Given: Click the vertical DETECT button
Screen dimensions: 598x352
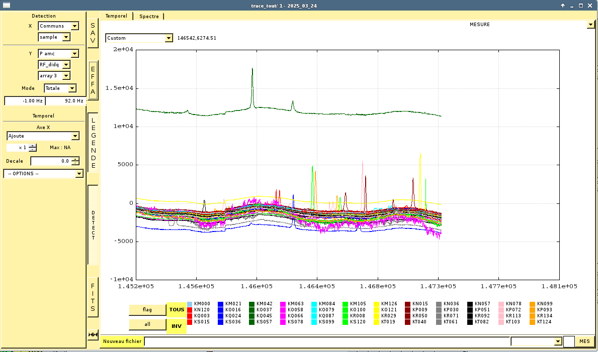Looking at the screenshot, I should [93, 225].
